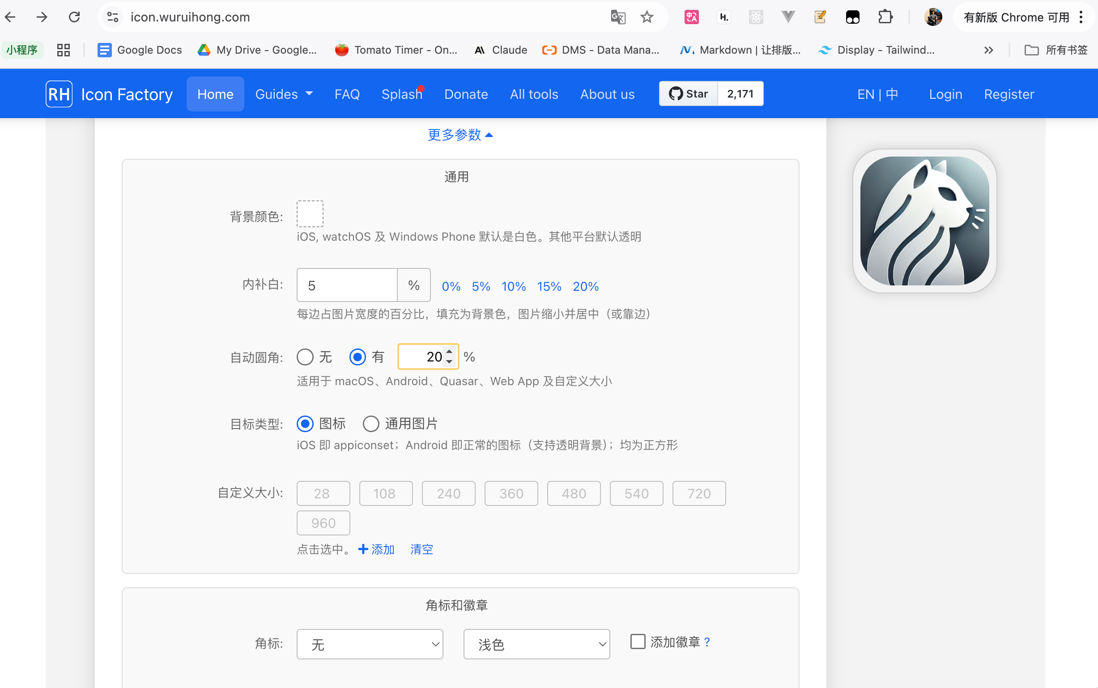The image size is (1098, 688).
Task: Enable the 添加徽章 checkbox
Action: pyautogui.click(x=638, y=641)
